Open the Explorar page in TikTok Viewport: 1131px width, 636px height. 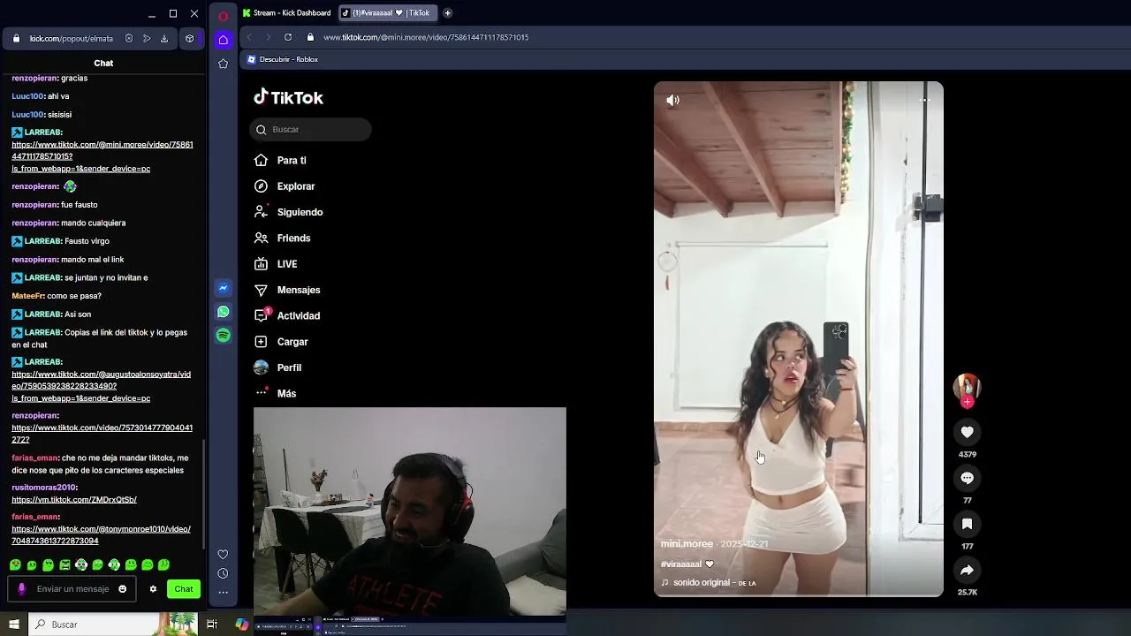(285, 186)
